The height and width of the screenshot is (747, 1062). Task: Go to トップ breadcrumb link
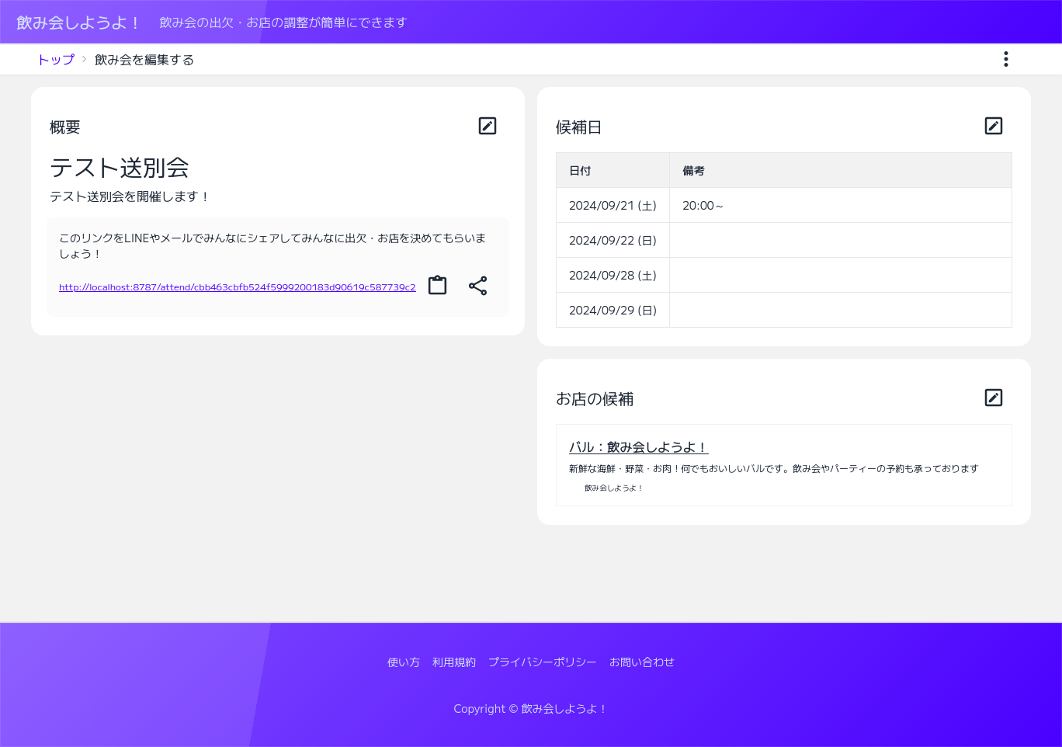pyautogui.click(x=56, y=60)
